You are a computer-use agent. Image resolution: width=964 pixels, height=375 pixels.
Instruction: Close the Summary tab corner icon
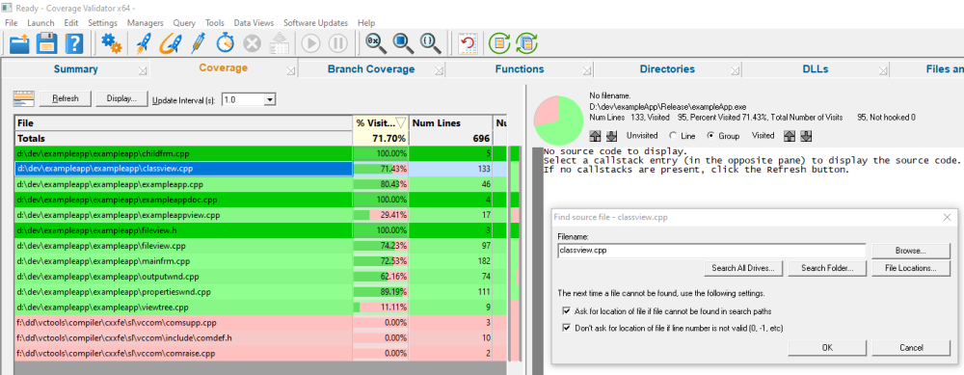coord(144,70)
